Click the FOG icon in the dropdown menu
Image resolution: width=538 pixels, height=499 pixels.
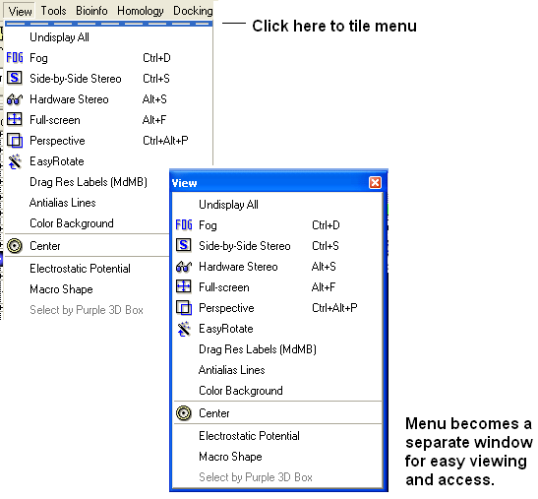pos(15,58)
